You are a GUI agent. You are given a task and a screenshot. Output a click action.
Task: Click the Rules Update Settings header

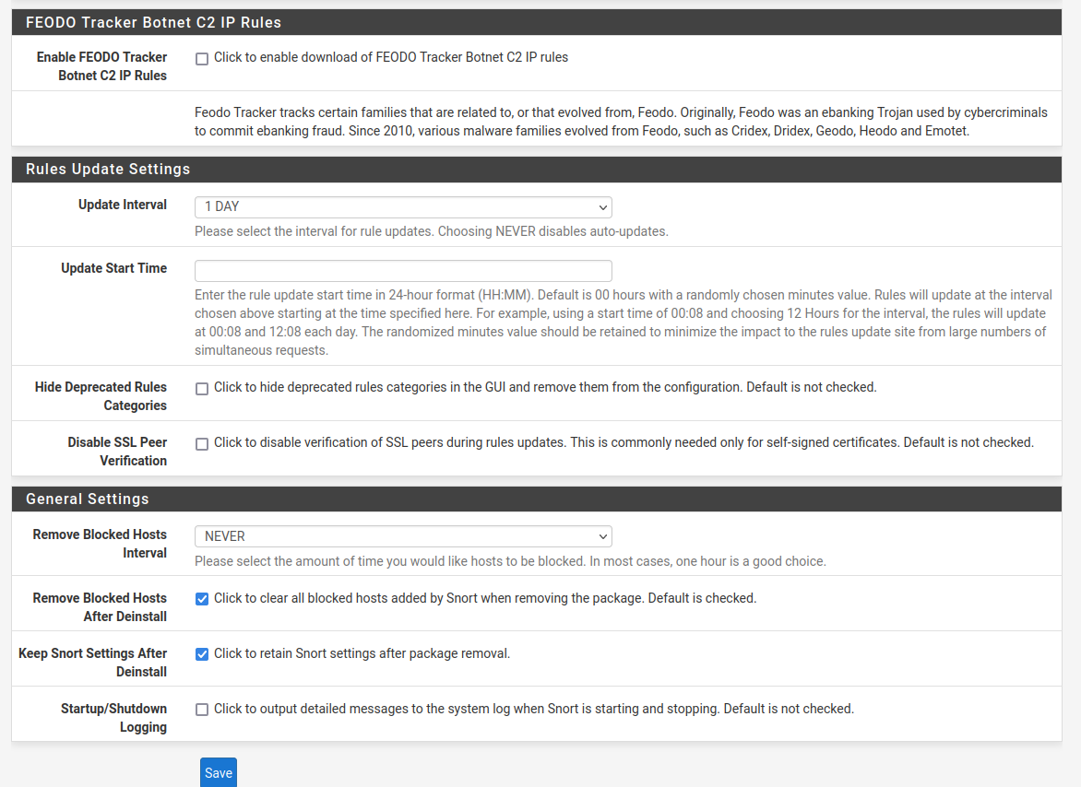tap(537, 170)
